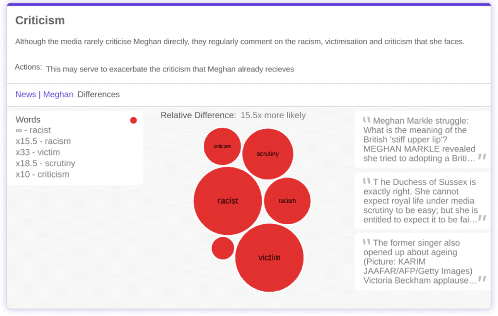Click the red dot beside Words
Viewport: 498px width, 316px height.
coord(133,120)
